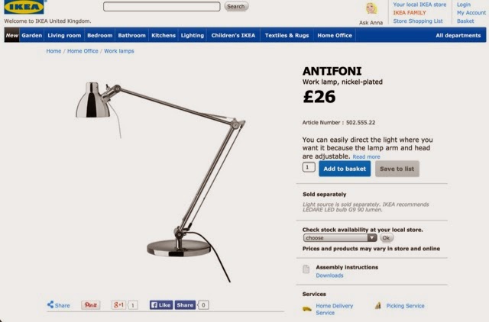The height and width of the screenshot is (322, 489).
Task: Click the Read more link
Action: click(366, 157)
